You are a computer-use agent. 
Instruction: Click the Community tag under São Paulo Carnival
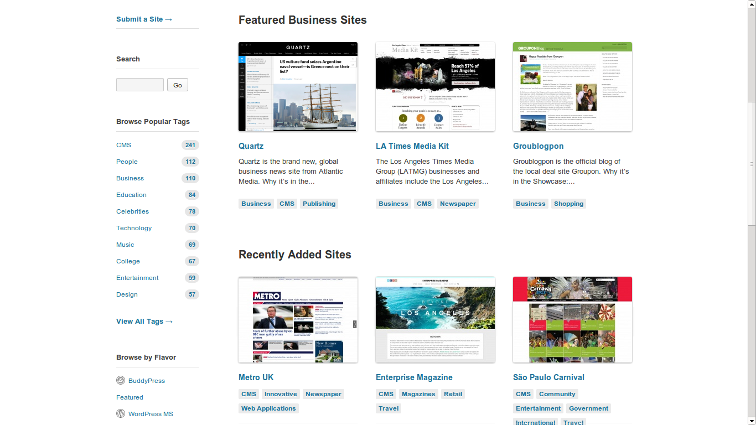pyautogui.click(x=557, y=394)
